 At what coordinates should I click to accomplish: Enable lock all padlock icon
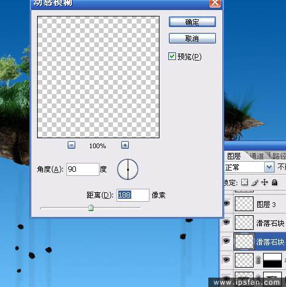[275, 182]
